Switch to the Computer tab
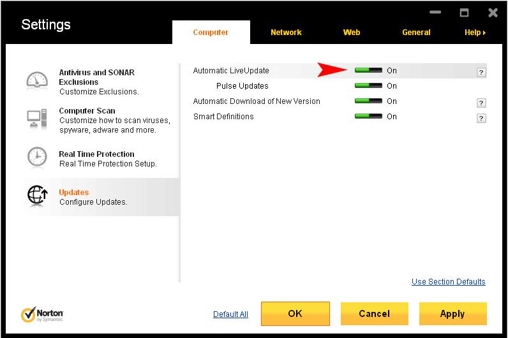Viewport: 508px width, 338px height. (211, 33)
